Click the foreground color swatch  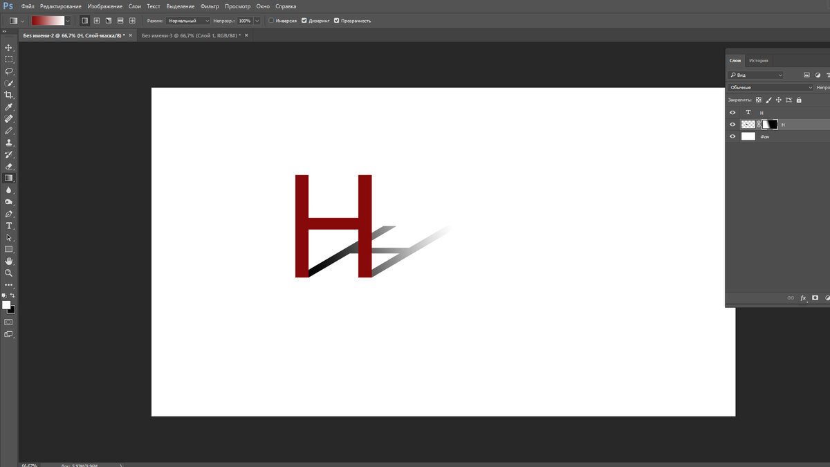(x=6, y=304)
